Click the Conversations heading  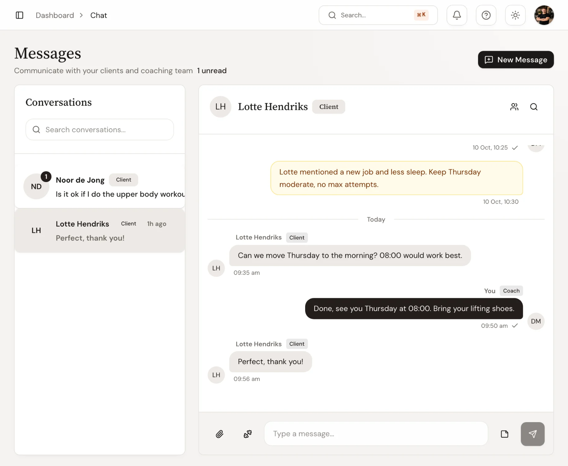point(59,103)
